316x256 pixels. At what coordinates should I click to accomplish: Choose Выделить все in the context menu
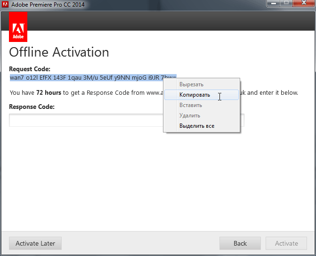202,126
